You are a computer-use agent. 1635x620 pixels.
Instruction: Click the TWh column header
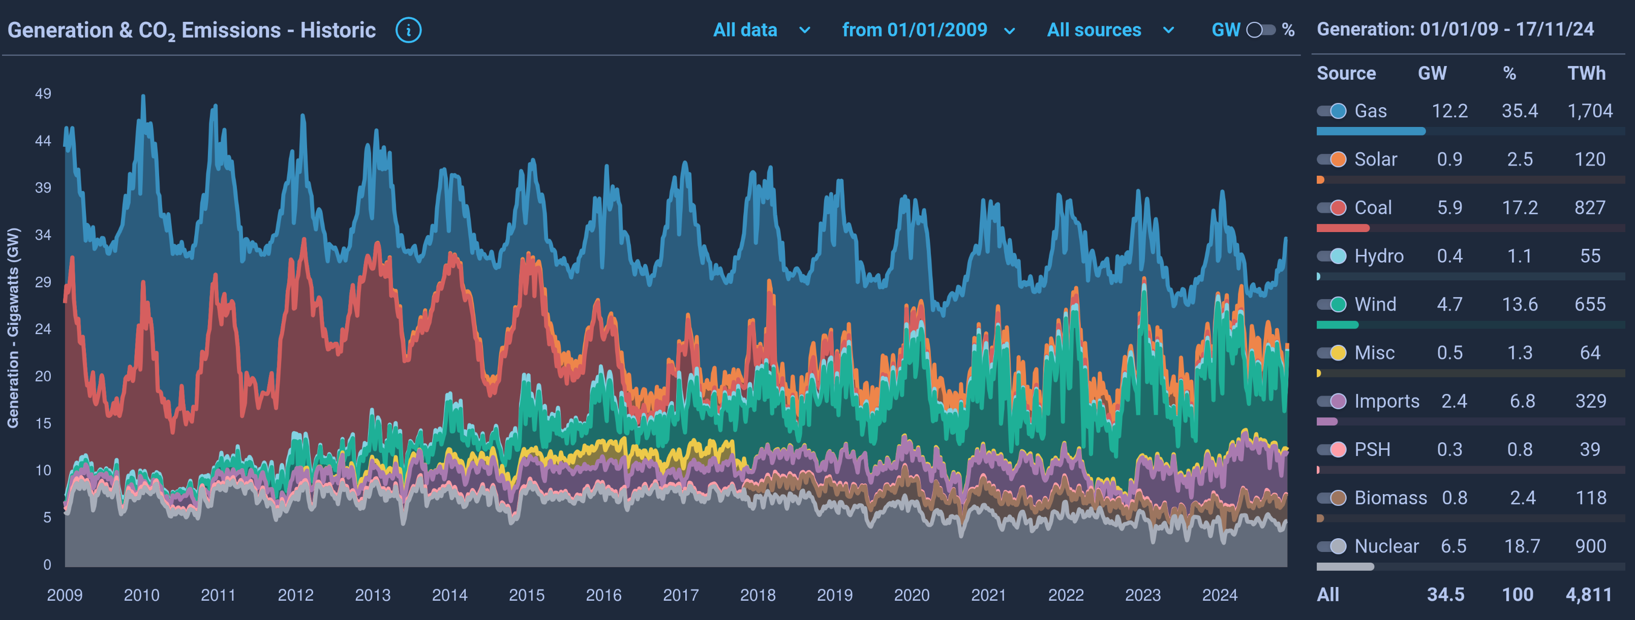pyautogui.click(x=1586, y=74)
